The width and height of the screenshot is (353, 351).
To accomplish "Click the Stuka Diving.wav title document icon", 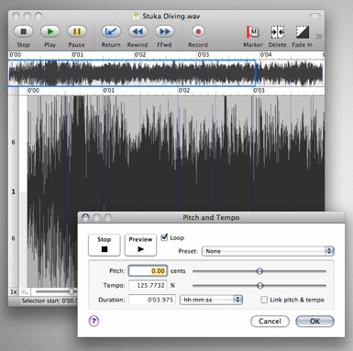I will pyautogui.click(x=136, y=16).
